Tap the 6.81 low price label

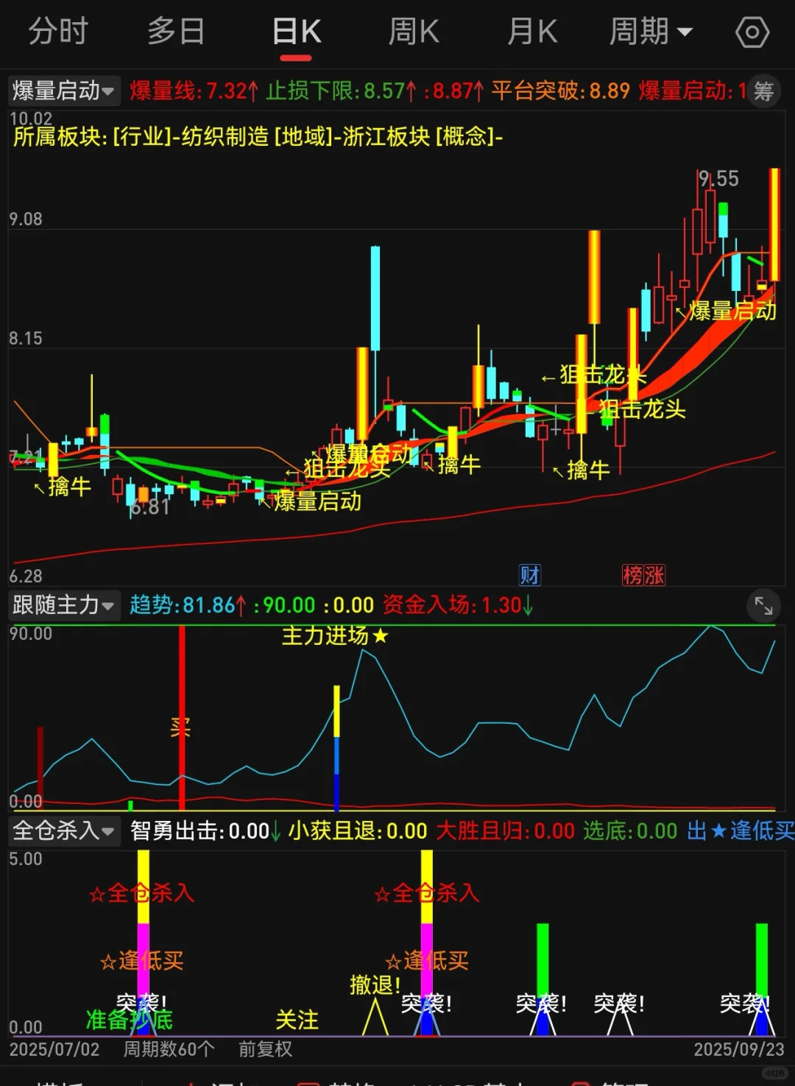coord(149,507)
